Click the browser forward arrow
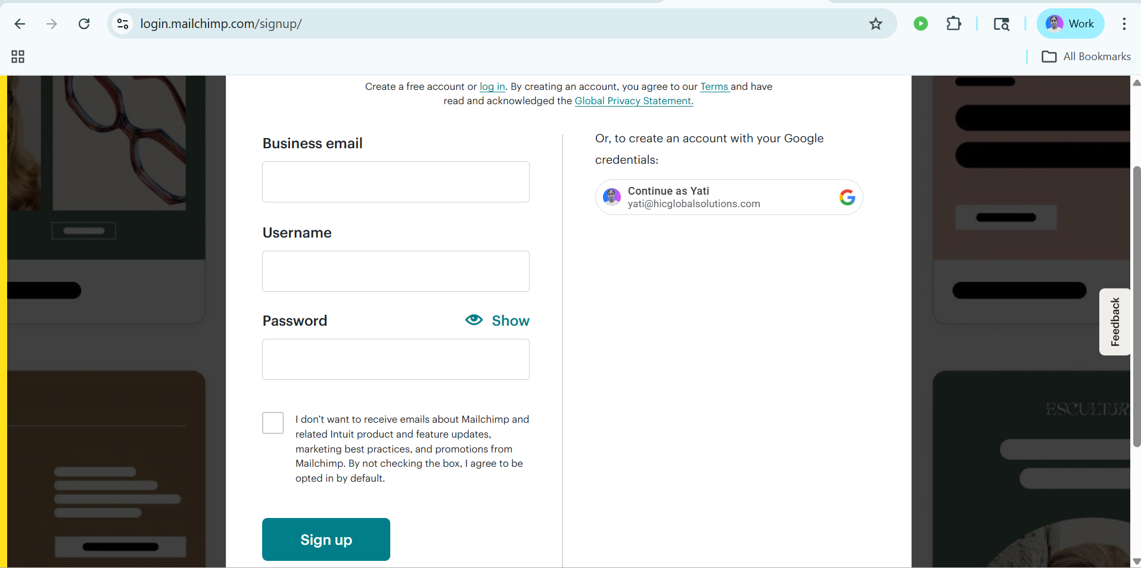This screenshot has width=1141, height=568. (52, 24)
